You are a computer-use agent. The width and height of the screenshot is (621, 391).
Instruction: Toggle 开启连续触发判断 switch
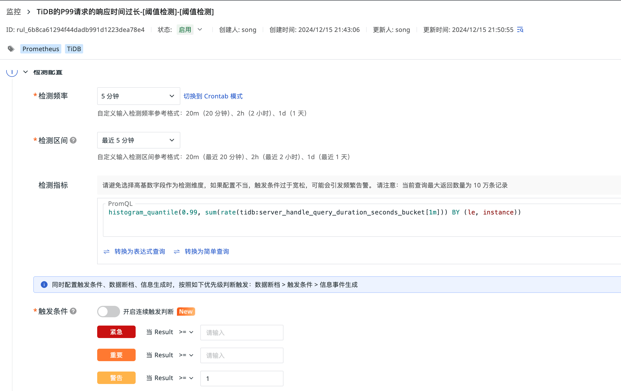pos(108,311)
